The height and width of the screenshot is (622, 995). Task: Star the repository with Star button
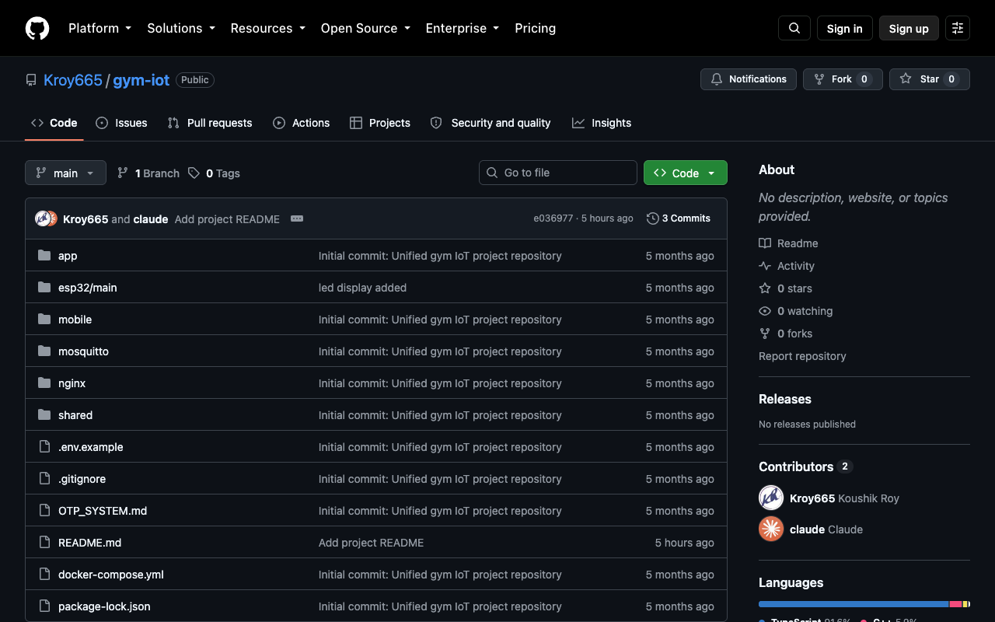point(930,79)
